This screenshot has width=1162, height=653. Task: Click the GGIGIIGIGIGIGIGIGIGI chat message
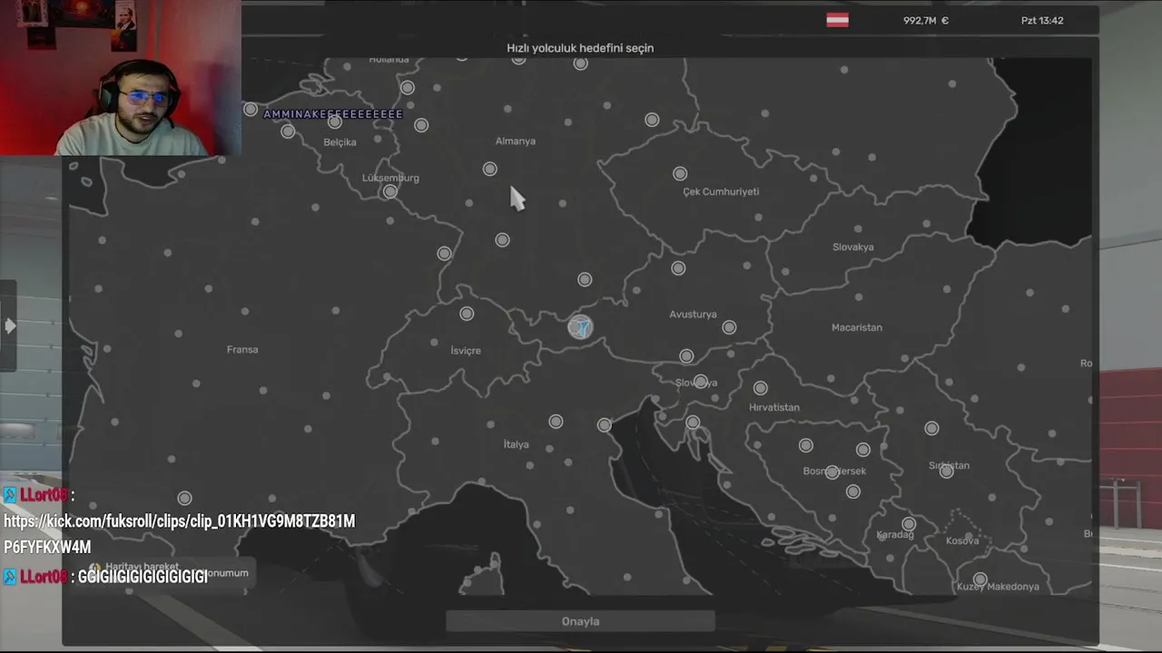click(143, 577)
